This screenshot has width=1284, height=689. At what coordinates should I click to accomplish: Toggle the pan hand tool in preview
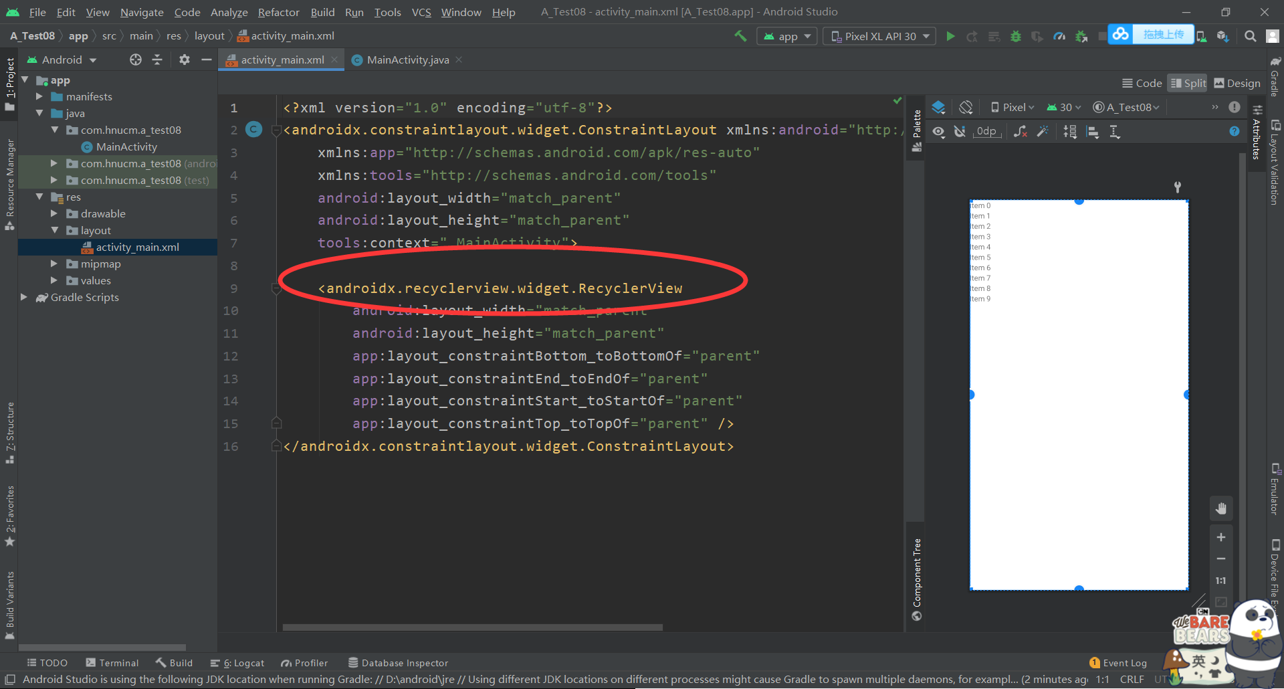(1221, 508)
